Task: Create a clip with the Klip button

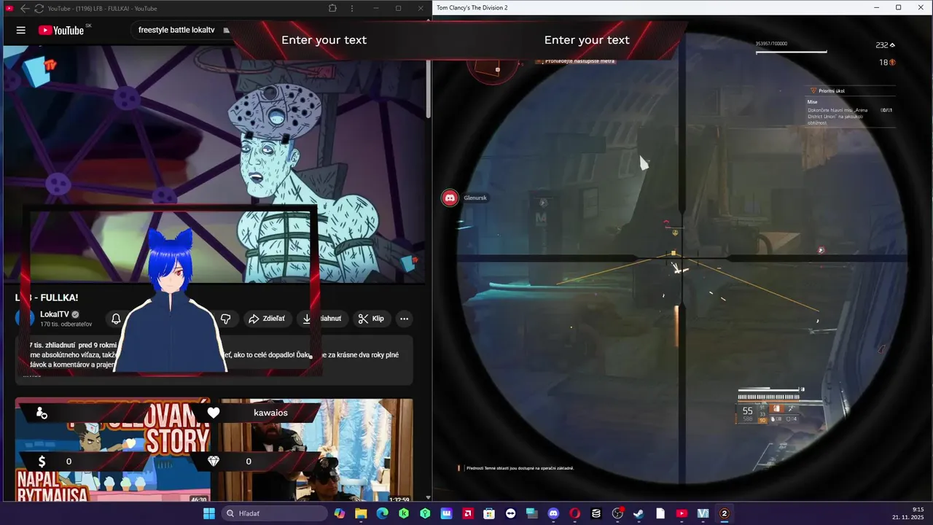Action: pyautogui.click(x=372, y=319)
